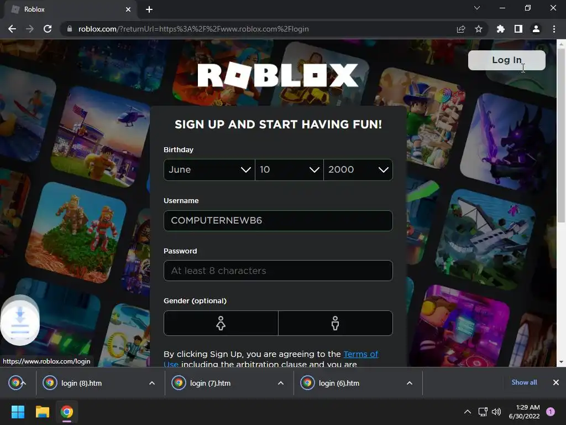Toggle the Chrome side panel icon
The width and height of the screenshot is (566, 425).
point(518,29)
